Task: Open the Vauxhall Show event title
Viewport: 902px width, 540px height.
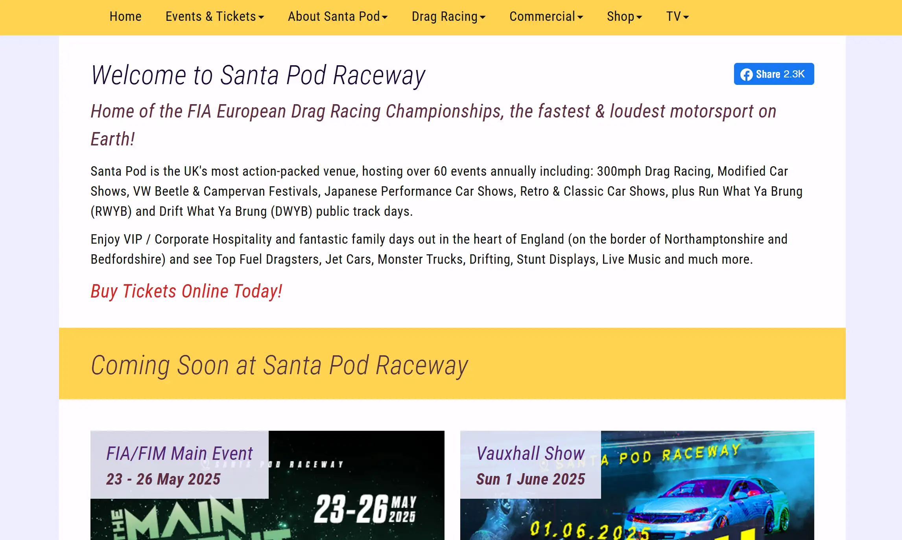Action: [x=531, y=454]
